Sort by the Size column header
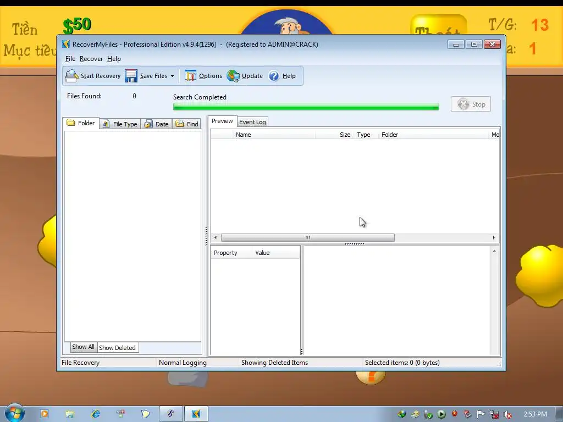The height and width of the screenshot is (422, 563). pyautogui.click(x=335, y=135)
